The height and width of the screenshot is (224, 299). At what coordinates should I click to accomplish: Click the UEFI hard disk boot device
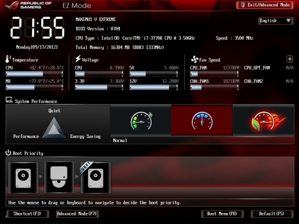[x=96, y=177]
